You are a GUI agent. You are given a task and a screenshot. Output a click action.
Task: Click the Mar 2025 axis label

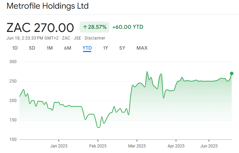coord(137,146)
